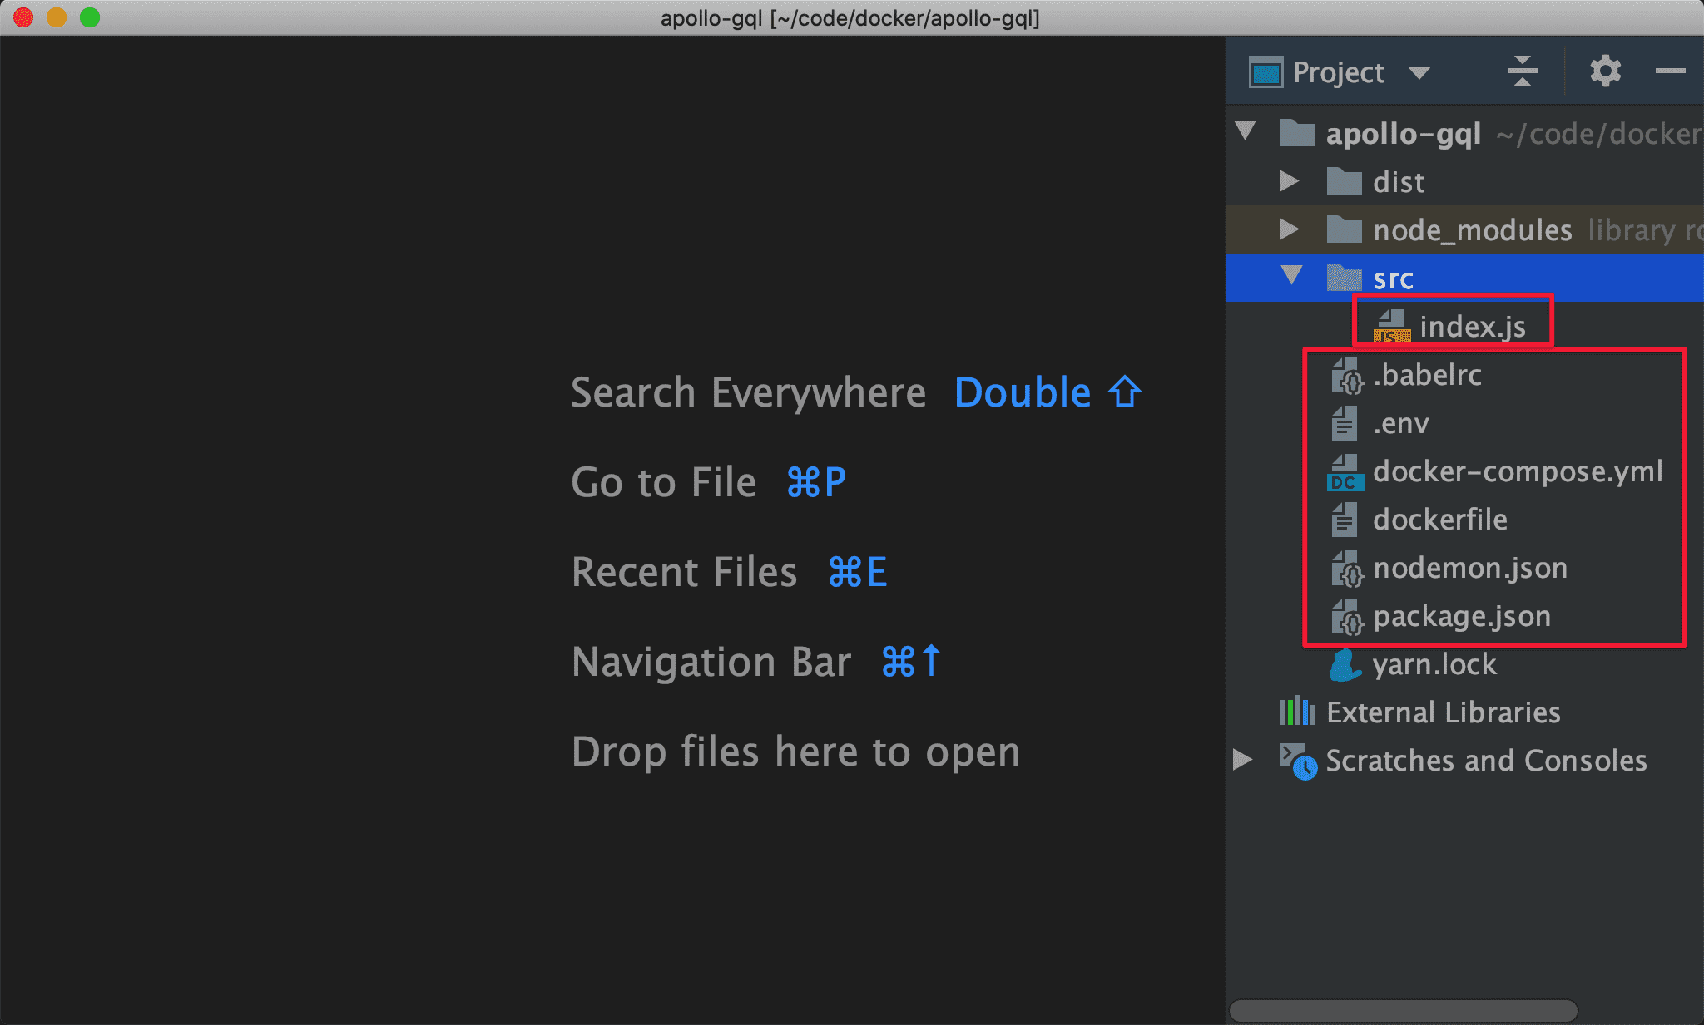Click the 'library' label beside node_modules

pyautogui.click(x=1632, y=230)
